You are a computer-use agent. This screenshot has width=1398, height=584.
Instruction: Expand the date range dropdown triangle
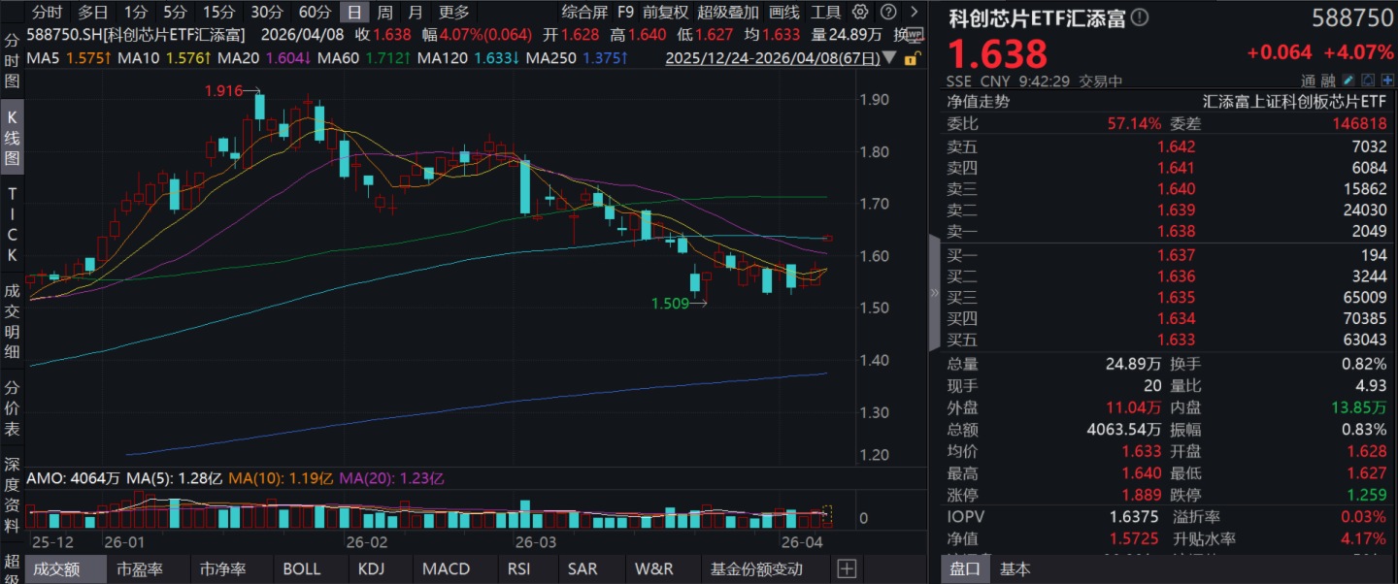pos(893,58)
